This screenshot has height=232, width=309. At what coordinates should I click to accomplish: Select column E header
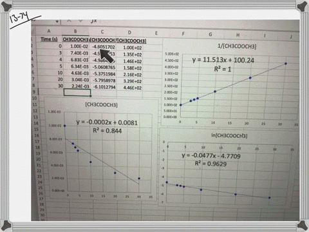pyautogui.click(x=156, y=33)
